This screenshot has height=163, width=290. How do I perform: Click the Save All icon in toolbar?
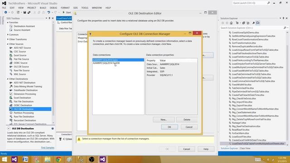29,12
